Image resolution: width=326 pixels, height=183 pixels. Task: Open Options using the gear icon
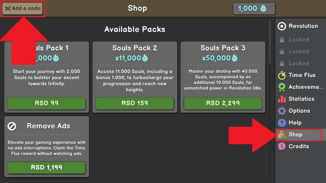pyautogui.click(x=282, y=111)
